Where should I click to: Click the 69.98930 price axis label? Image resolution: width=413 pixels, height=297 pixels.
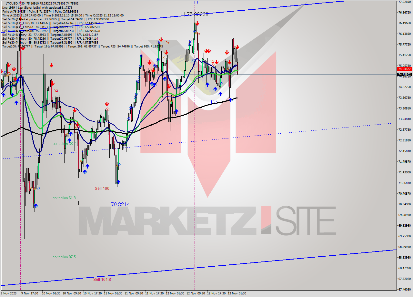pos(405,215)
